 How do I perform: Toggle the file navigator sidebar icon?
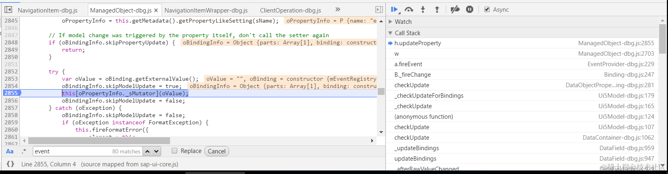[8, 10]
